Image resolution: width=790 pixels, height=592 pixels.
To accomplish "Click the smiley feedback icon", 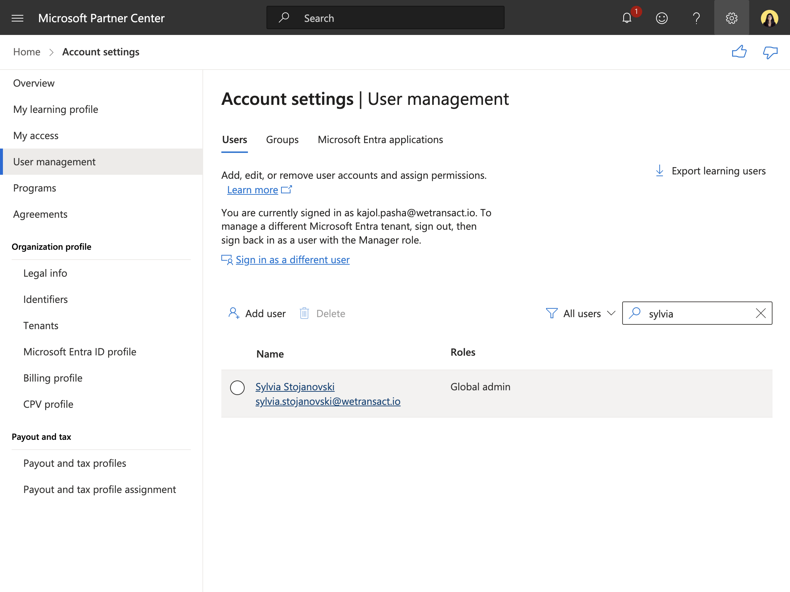I will pos(661,18).
